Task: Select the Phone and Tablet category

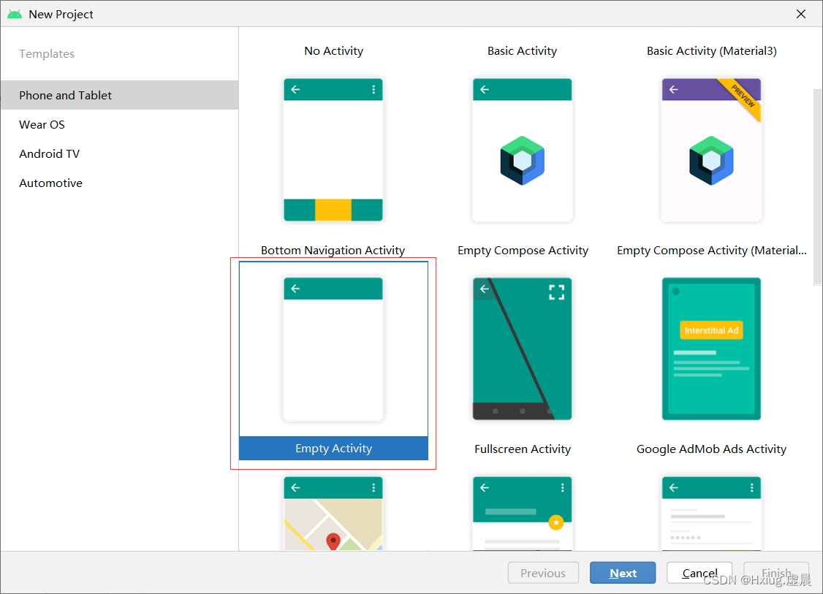Action: [x=120, y=95]
